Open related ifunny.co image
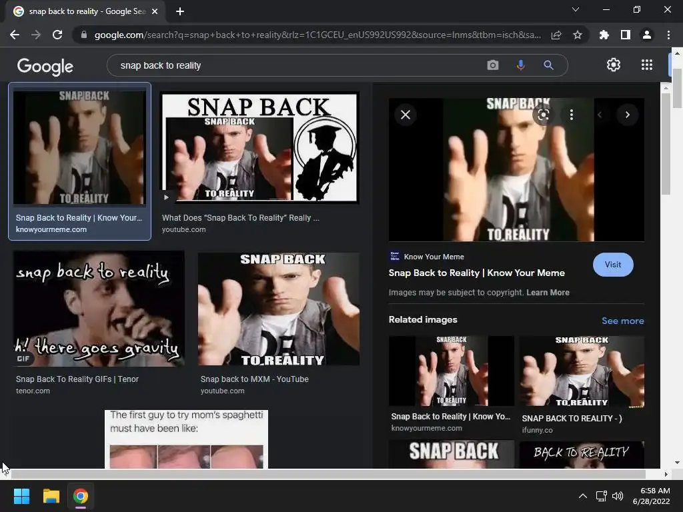 point(582,372)
